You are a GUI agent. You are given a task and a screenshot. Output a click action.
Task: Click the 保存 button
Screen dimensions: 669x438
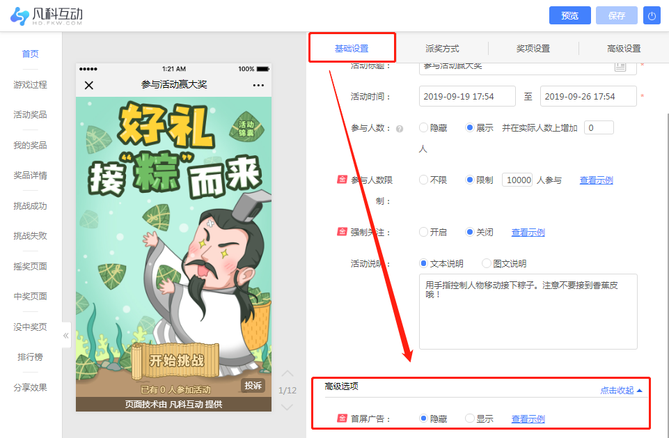[x=617, y=16]
